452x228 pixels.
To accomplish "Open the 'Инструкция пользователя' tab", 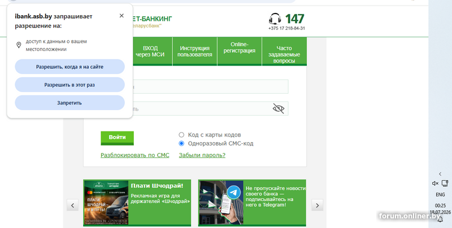I will point(195,51).
